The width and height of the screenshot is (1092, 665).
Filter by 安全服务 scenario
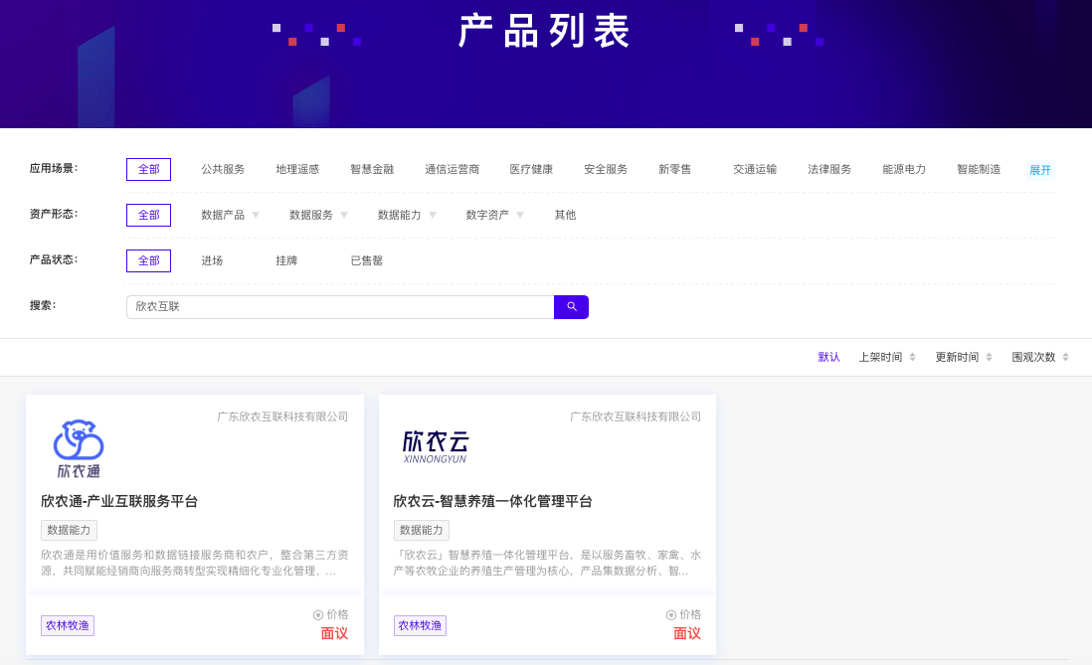(606, 169)
